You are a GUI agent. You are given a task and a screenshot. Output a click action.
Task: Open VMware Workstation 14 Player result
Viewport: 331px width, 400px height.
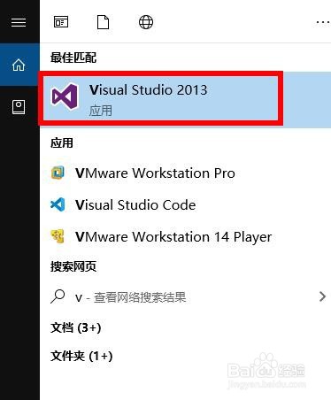click(185, 236)
